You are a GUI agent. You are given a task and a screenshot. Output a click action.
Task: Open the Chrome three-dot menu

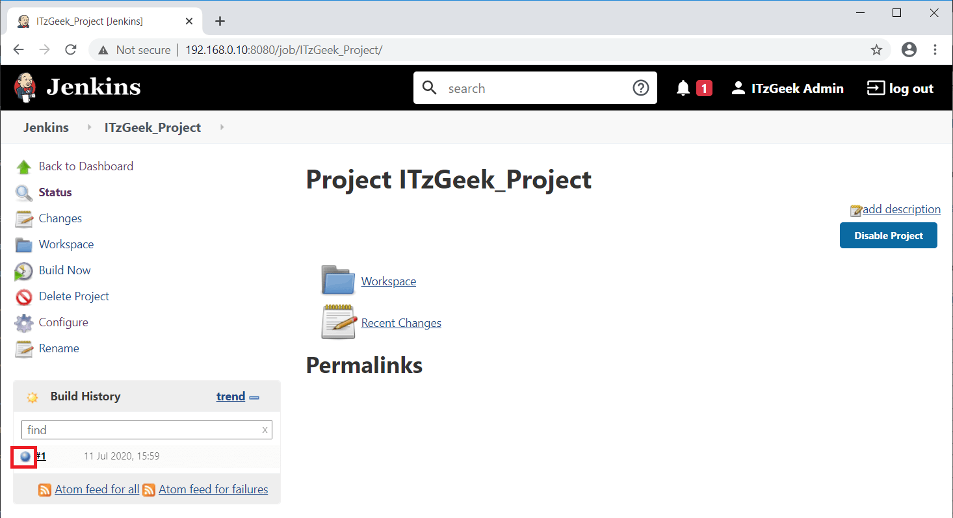coord(935,50)
